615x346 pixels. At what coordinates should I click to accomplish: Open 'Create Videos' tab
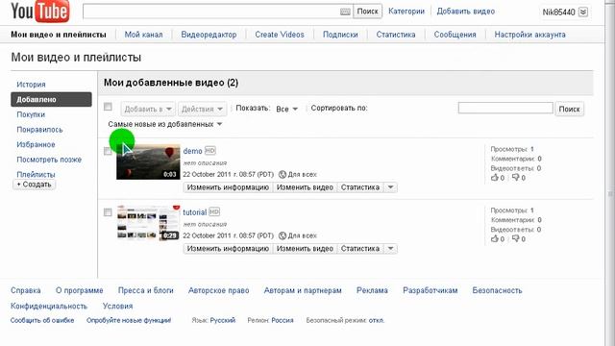[x=280, y=35]
